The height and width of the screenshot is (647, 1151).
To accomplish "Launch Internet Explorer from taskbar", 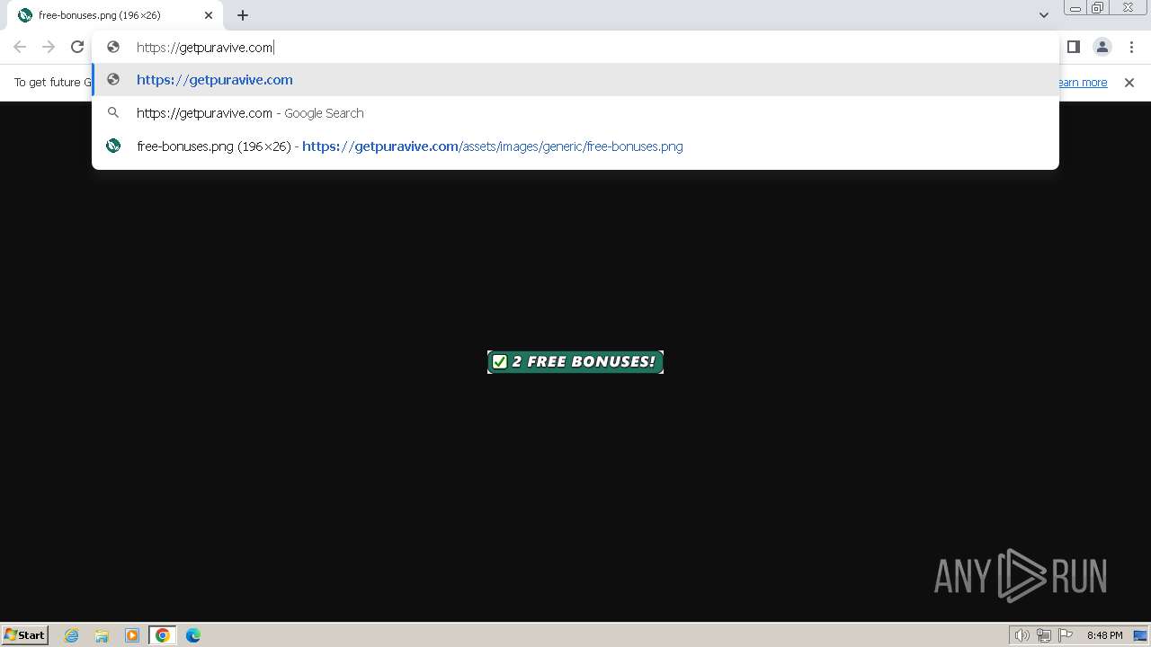I will (x=72, y=635).
